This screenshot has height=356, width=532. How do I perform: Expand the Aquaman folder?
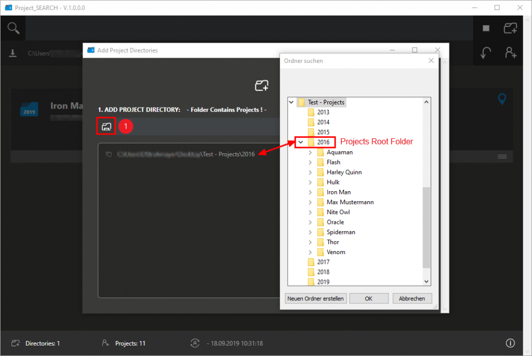310,152
